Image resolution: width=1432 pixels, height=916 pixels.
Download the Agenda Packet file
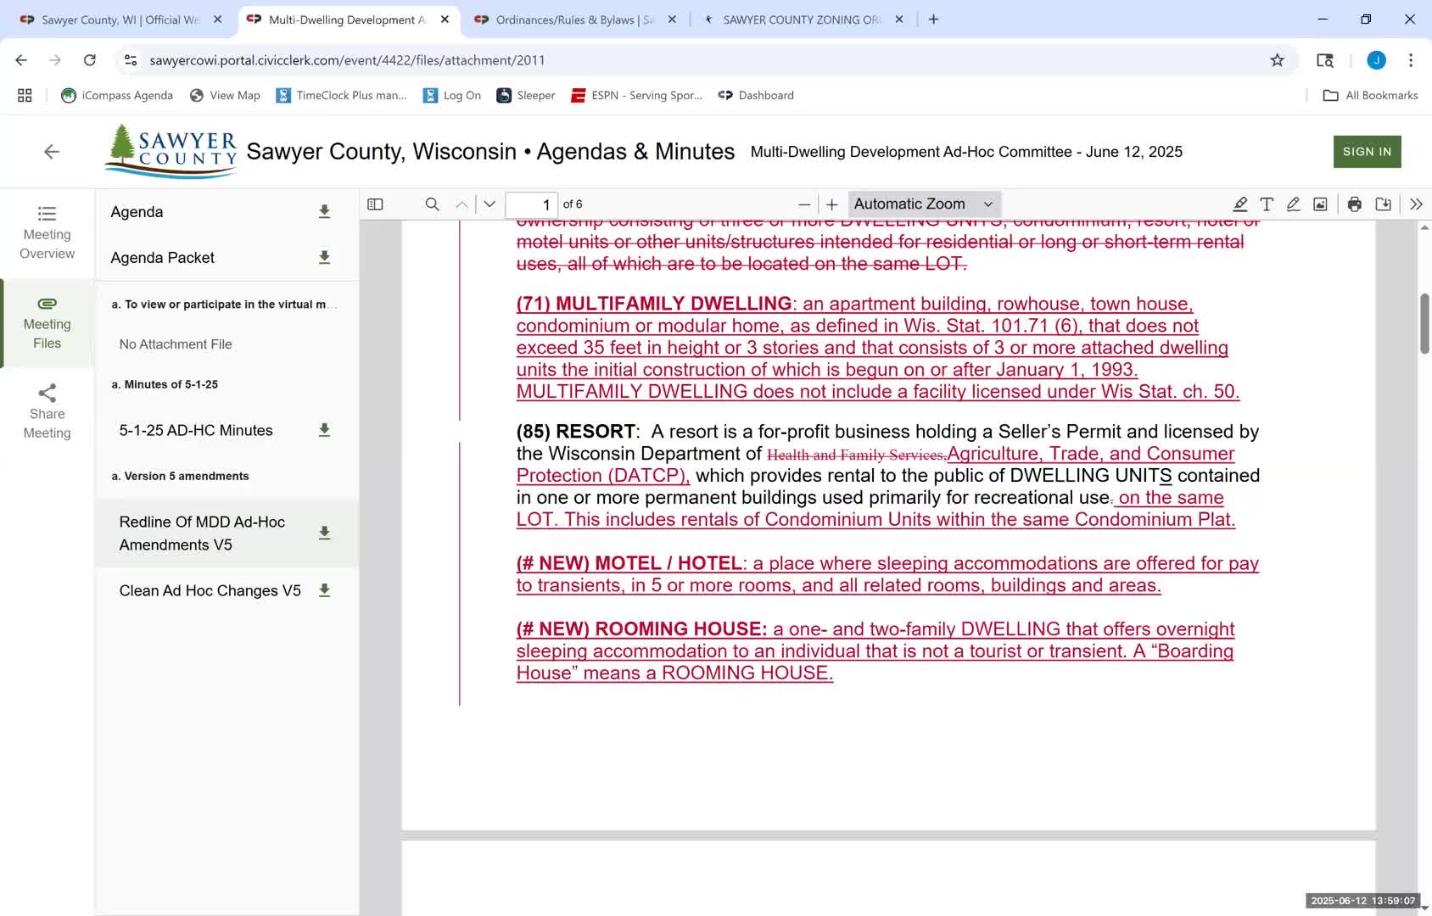tap(324, 258)
